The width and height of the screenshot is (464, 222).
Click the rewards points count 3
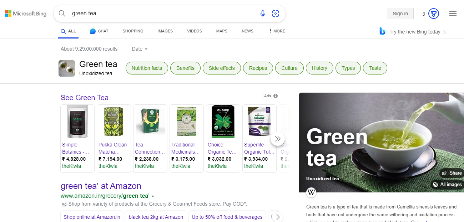point(424,14)
